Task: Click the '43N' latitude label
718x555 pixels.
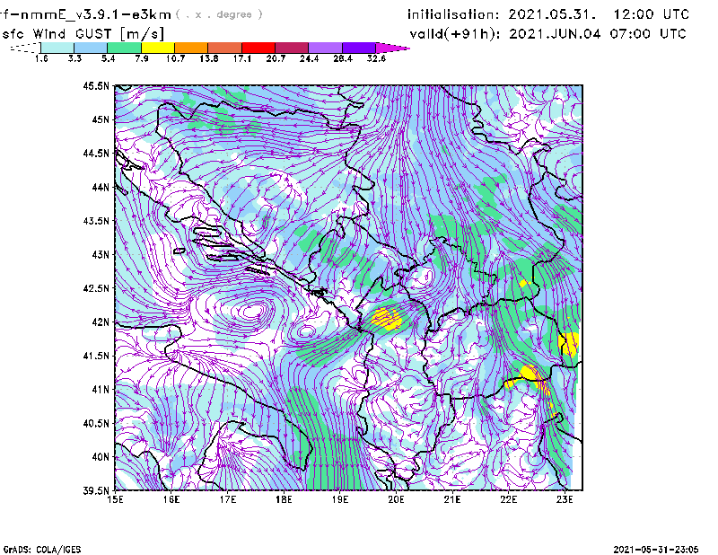Action: click(101, 254)
